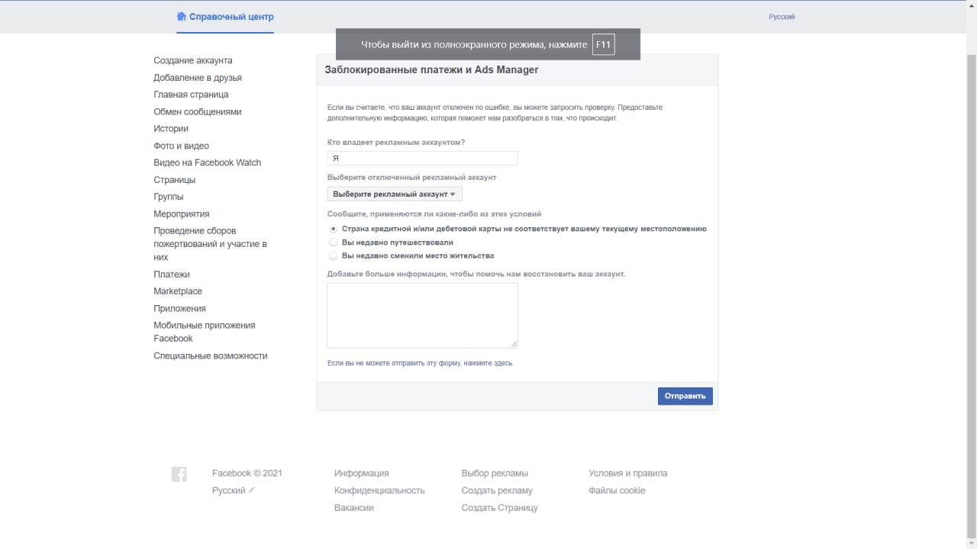Click the 'Facebook © 2021' footer text
The height and width of the screenshot is (549, 977).
[x=247, y=474]
